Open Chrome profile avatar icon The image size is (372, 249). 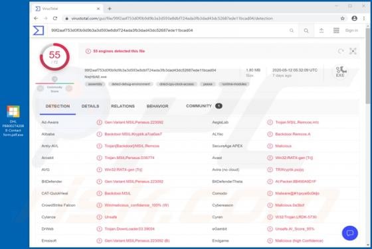click(x=354, y=18)
